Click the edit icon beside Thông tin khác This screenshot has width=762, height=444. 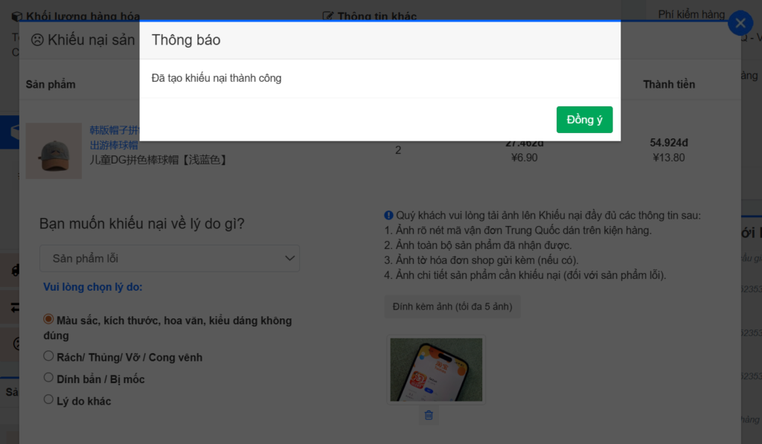point(327,16)
